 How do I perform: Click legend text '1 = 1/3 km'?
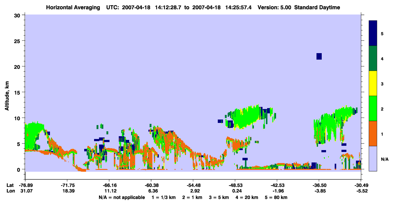[163, 197]
